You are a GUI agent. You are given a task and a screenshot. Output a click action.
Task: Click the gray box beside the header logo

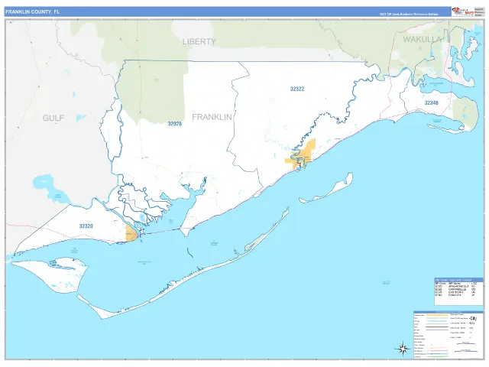pyautogui.click(x=479, y=11)
